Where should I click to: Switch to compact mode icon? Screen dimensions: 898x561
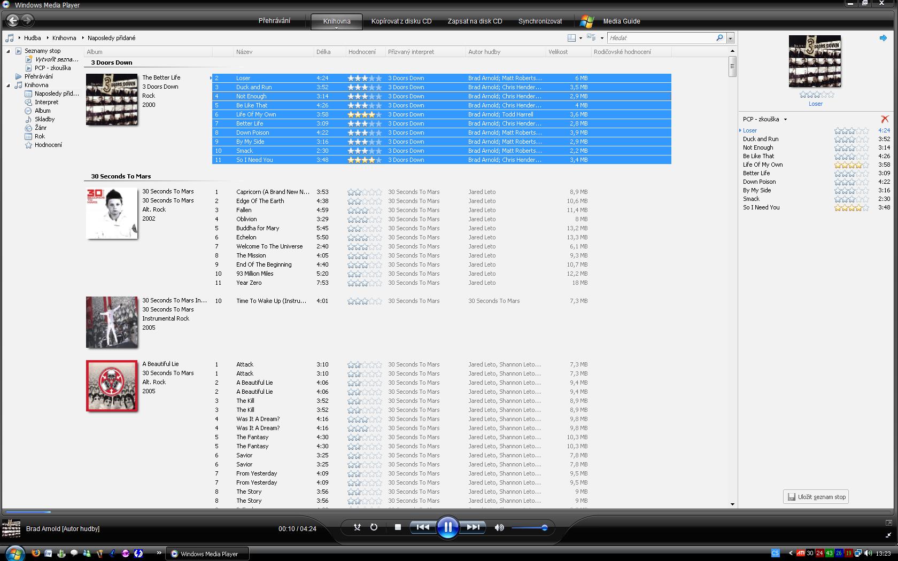click(888, 535)
